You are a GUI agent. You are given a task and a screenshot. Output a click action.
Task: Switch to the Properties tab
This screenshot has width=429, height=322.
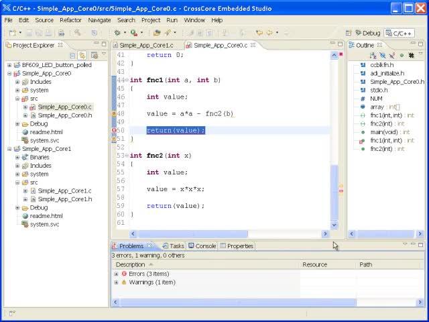point(237,246)
